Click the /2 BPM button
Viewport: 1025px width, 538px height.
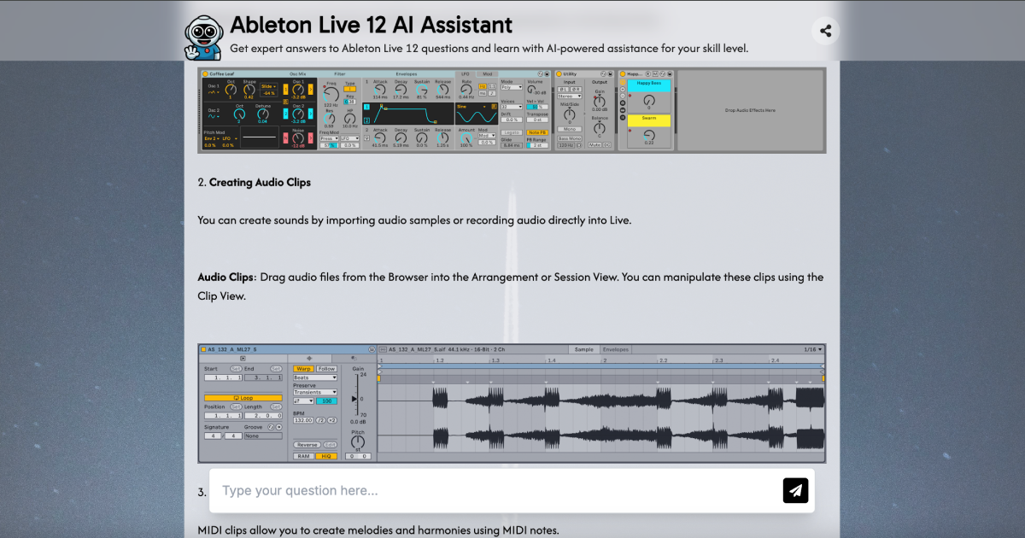[x=320, y=420]
